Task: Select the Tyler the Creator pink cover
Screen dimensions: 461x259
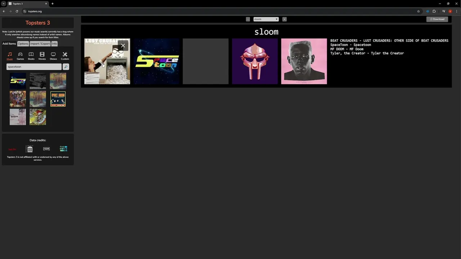Action: coord(304,61)
